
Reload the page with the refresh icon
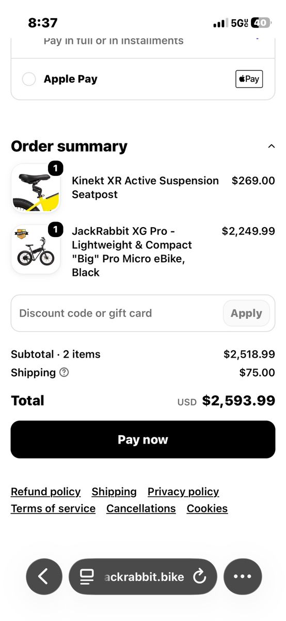point(199,576)
